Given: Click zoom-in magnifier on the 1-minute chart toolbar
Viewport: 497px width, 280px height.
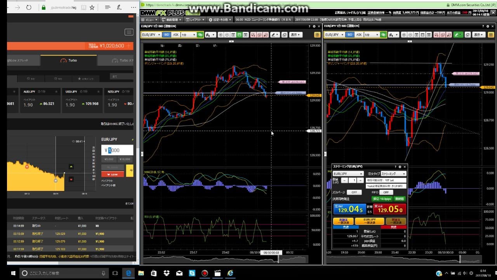Looking at the screenshot, I should coord(221,35).
